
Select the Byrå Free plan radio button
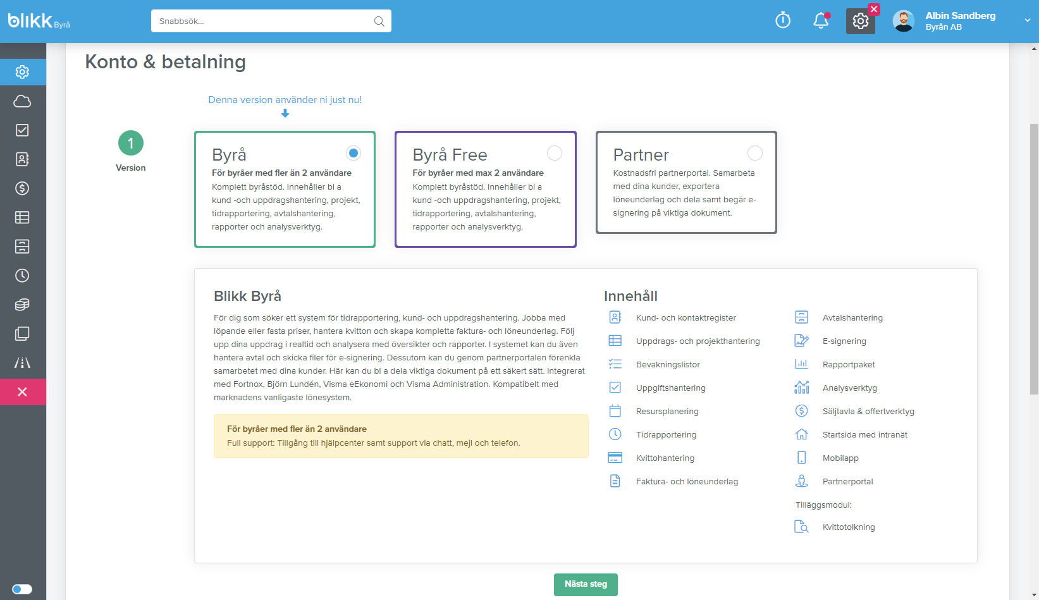pos(555,153)
